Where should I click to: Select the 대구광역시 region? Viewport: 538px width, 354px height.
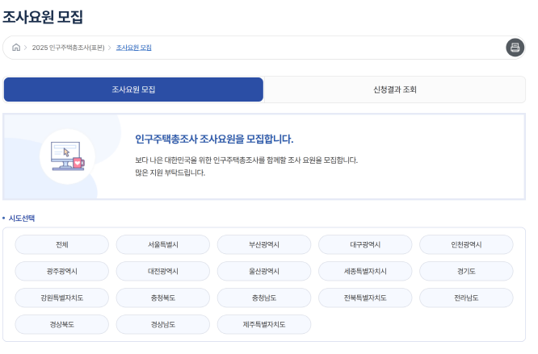(365, 244)
